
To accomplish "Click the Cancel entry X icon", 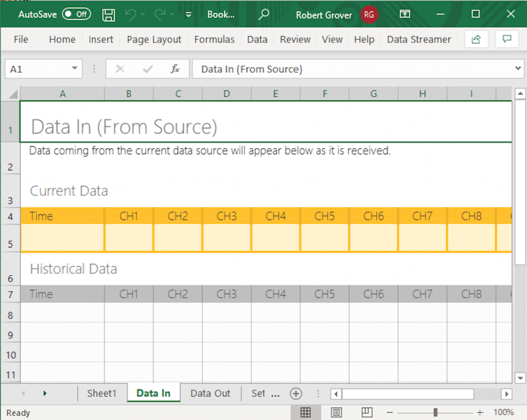I will point(120,69).
